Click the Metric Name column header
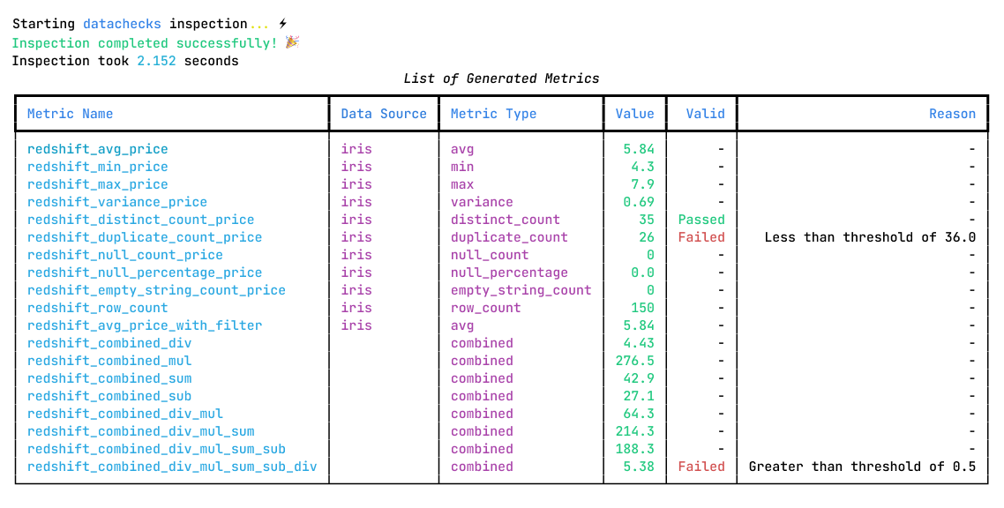The width and height of the screenshot is (1004, 508). [x=70, y=113]
